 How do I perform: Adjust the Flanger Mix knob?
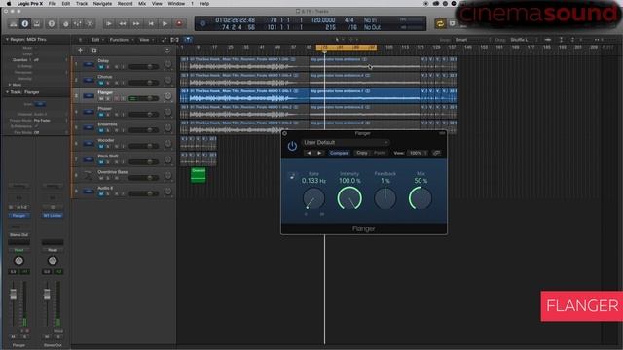pyautogui.click(x=421, y=198)
